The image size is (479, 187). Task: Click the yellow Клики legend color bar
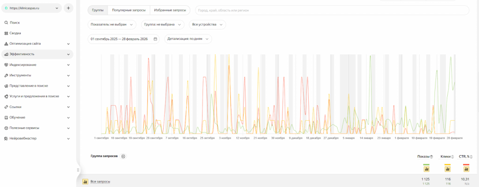pyautogui.click(x=448, y=165)
